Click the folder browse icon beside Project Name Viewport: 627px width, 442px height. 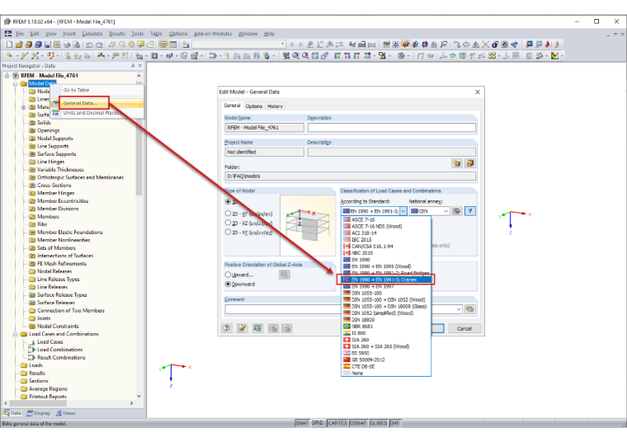tap(457, 163)
